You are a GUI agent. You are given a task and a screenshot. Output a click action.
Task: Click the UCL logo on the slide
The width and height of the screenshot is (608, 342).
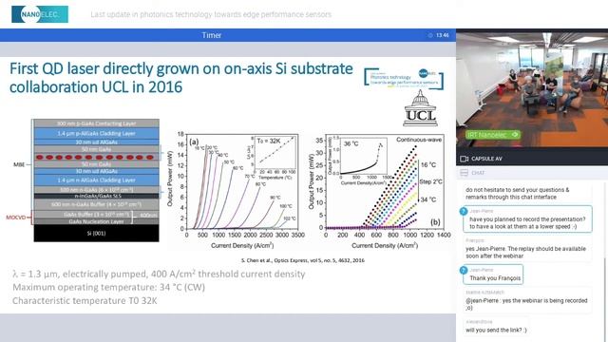pos(421,108)
